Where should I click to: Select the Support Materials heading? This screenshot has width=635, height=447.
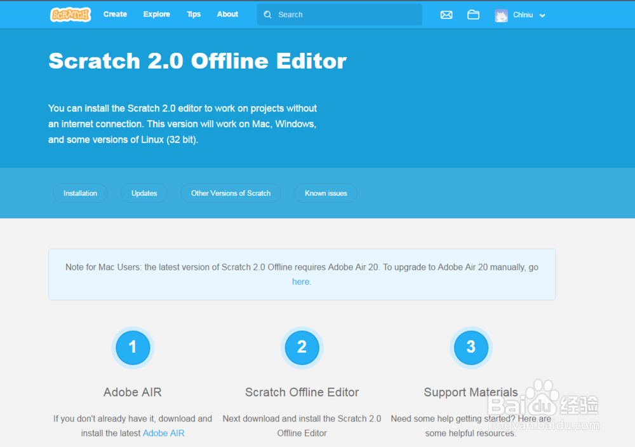click(471, 392)
